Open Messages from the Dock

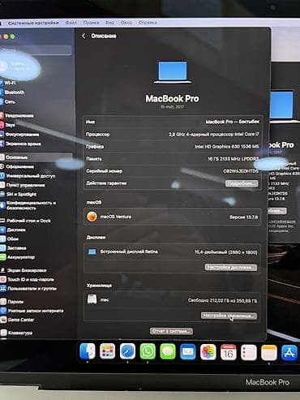pyautogui.click(x=168, y=351)
